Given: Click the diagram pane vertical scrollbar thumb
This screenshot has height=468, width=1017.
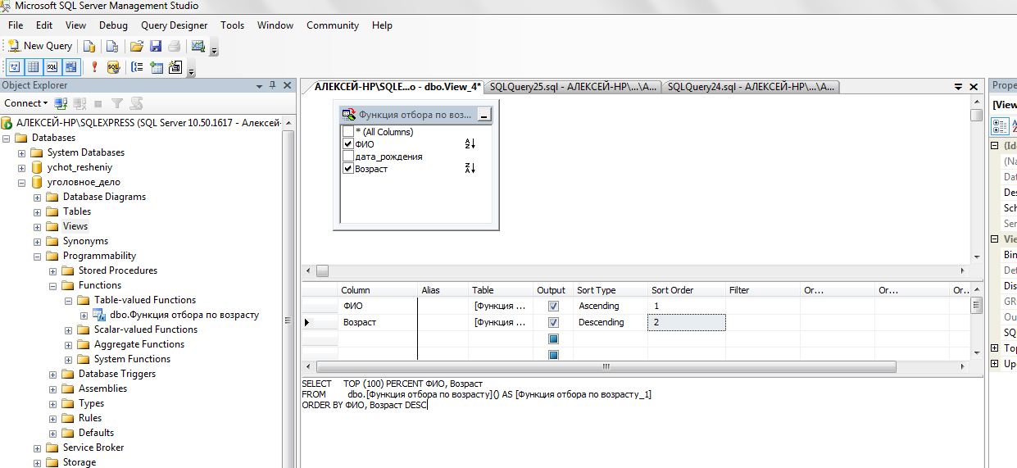Looking at the screenshot, I should pyautogui.click(x=976, y=116).
